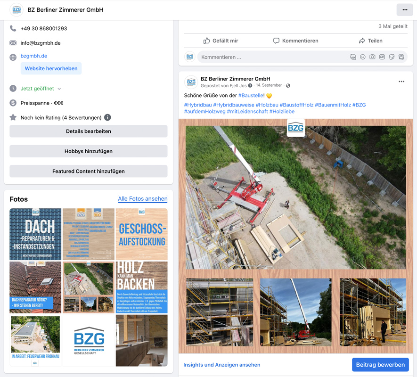Open the page options three-dot menu in header
Viewport: 417px width, 377px height.
click(x=405, y=10)
